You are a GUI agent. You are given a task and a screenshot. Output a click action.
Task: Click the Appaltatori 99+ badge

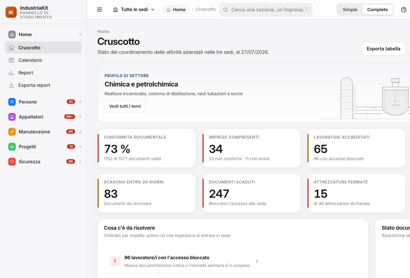click(x=69, y=117)
